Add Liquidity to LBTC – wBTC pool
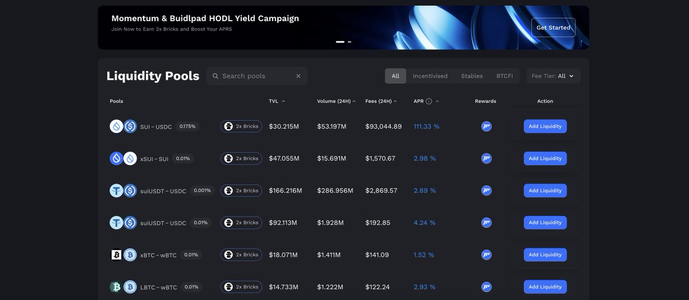Image resolution: width=689 pixels, height=300 pixels. tap(545, 287)
